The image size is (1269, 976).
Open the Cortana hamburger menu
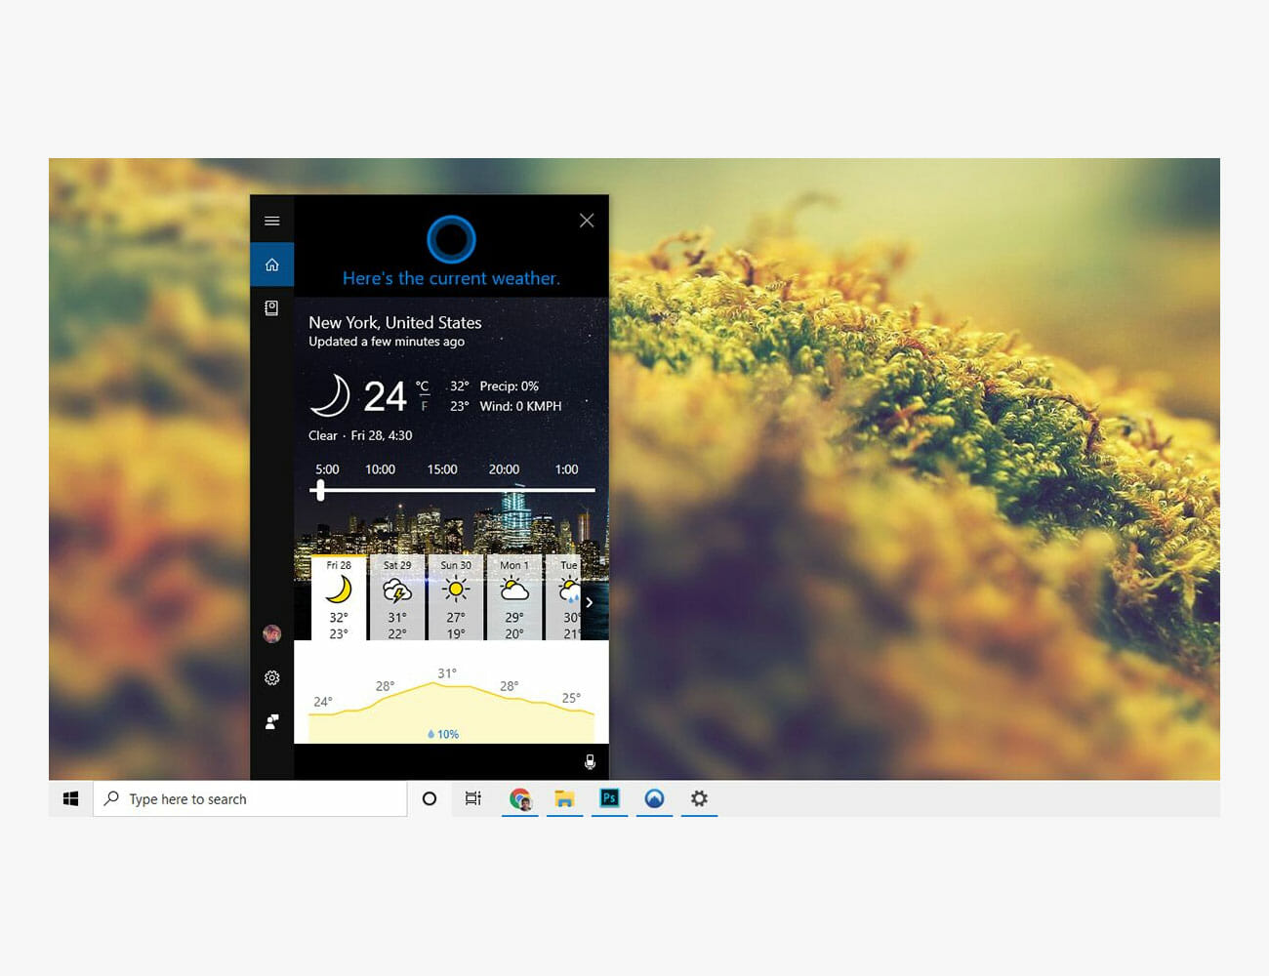tap(272, 221)
